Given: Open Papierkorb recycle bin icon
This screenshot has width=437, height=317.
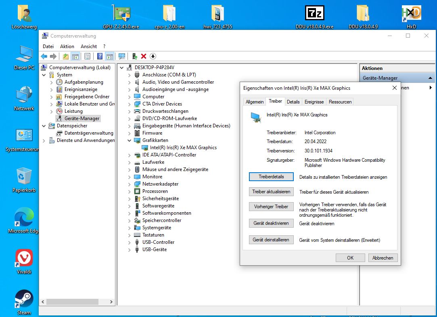Looking at the screenshot, I should coord(24,180).
